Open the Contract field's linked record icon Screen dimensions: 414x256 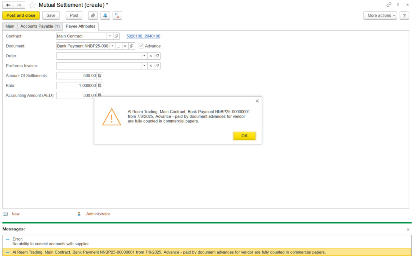(116, 36)
